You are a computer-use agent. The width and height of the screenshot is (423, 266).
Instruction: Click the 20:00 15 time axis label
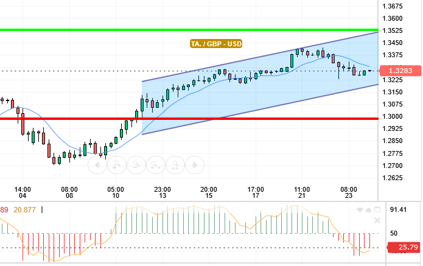[x=209, y=192]
